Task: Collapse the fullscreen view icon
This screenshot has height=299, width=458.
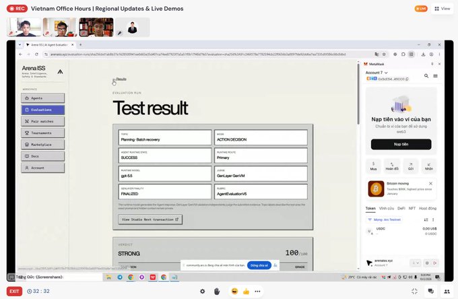Action: click(x=414, y=291)
